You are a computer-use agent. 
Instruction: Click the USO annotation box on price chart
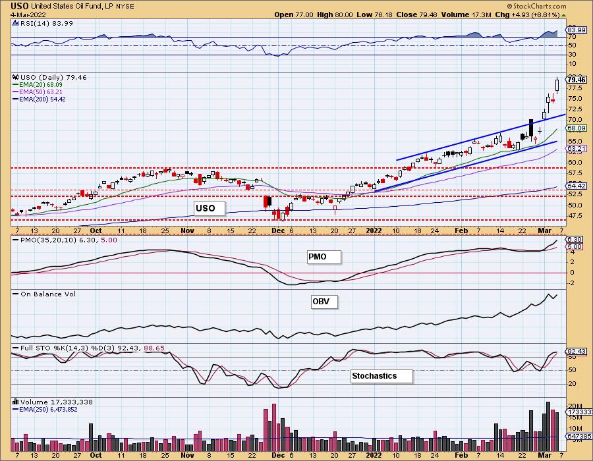pos(210,208)
